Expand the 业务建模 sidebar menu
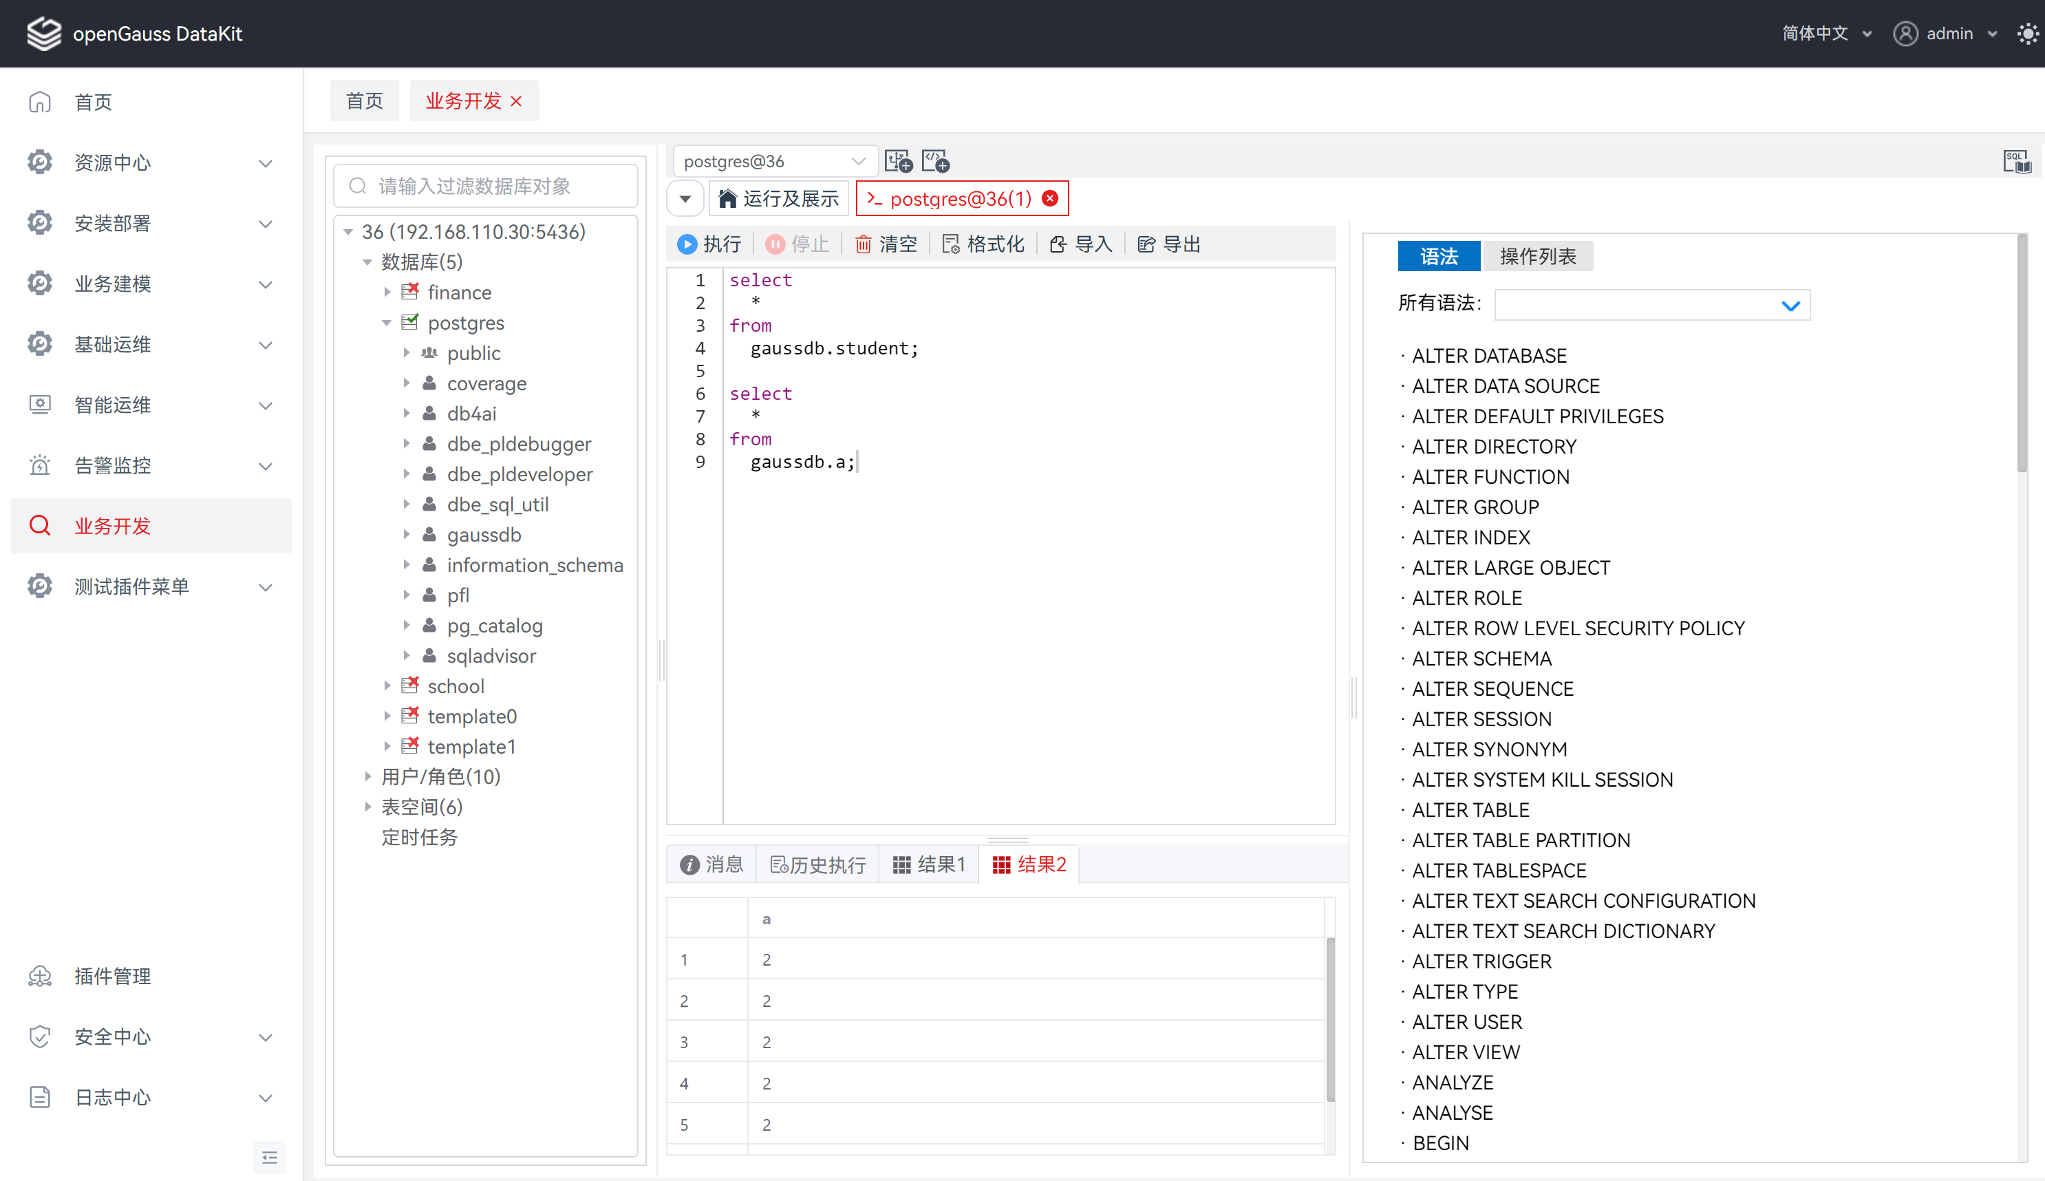Screen dimensions: 2045x1181 coord(151,284)
